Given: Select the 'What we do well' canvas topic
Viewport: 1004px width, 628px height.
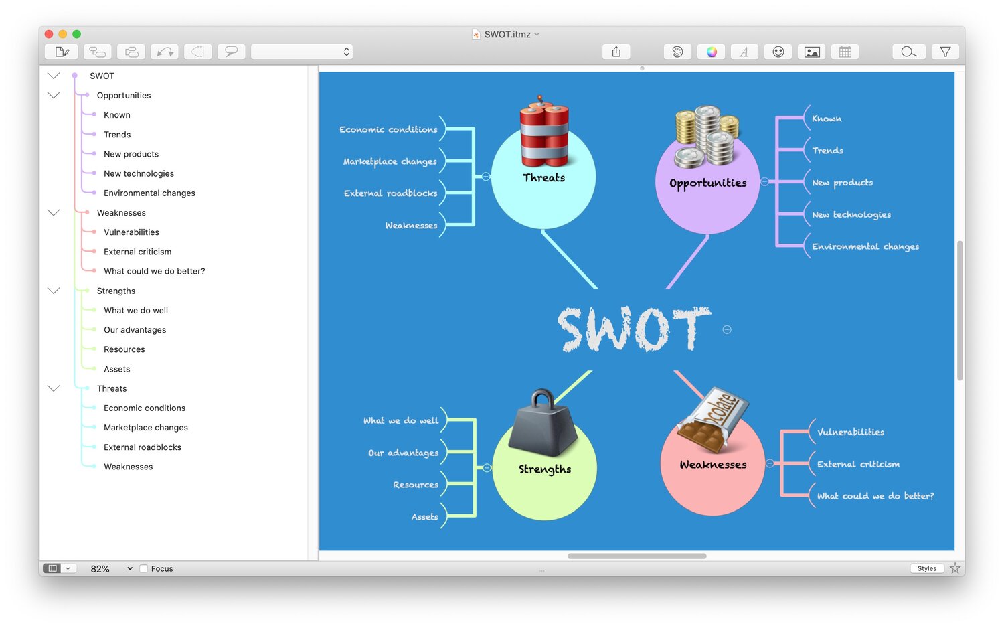Looking at the screenshot, I should tap(401, 420).
